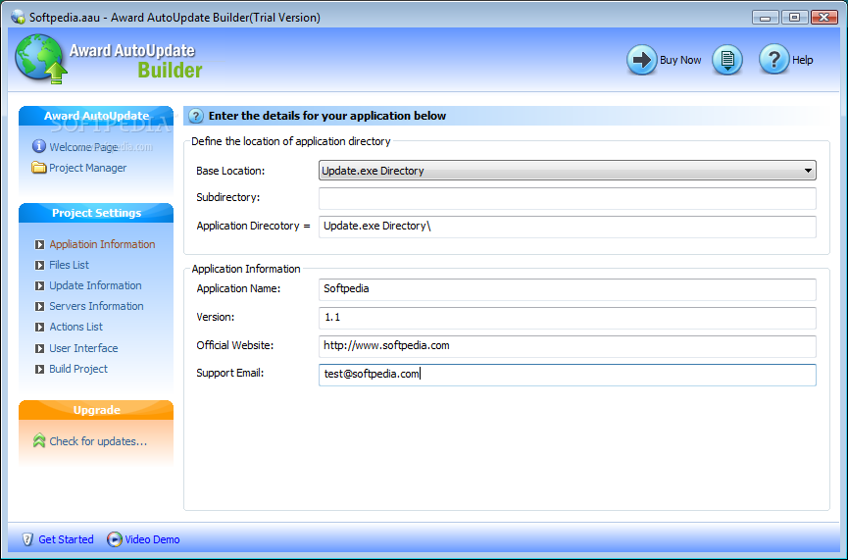Viewport: 848px width, 560px height.
Task: Select Appliatioin Information settings page
Action: 102,244
